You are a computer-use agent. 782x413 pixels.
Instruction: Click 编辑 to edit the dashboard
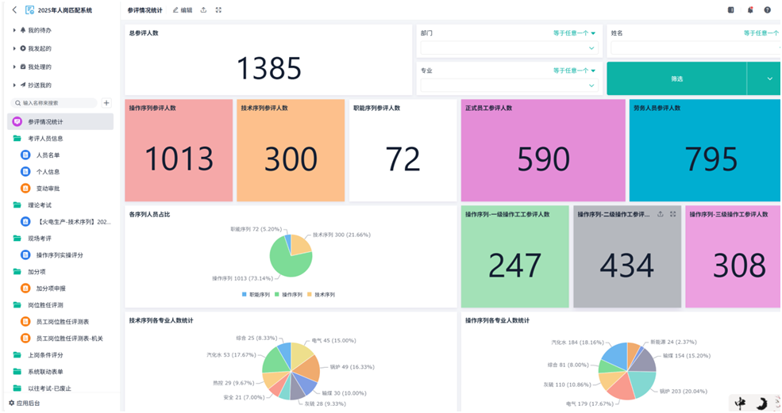tap(182, 10)
